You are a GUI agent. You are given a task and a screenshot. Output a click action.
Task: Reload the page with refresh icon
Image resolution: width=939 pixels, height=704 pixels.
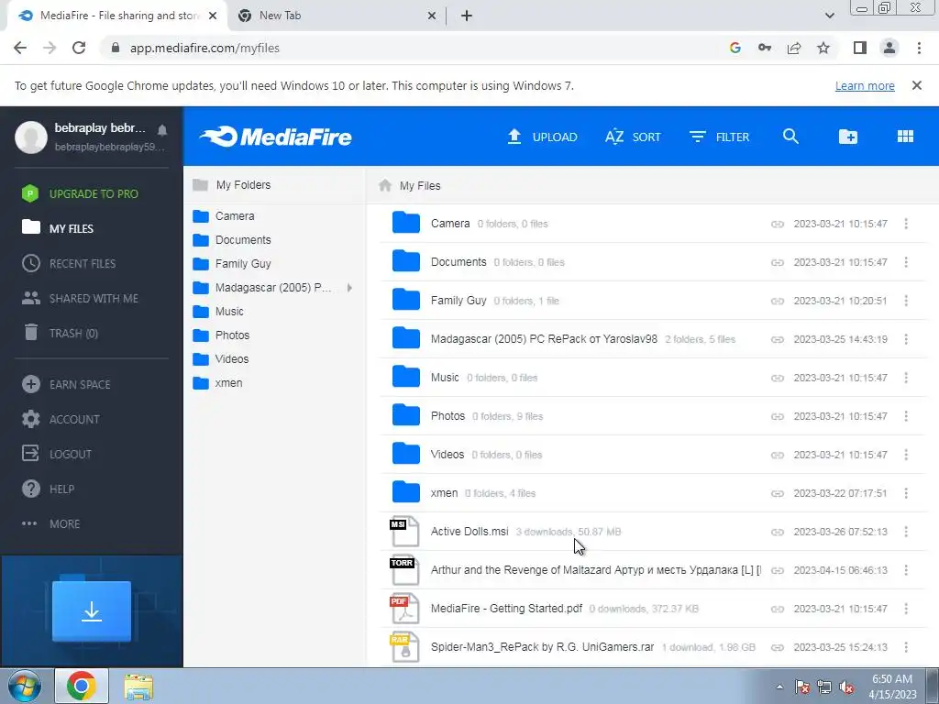[79, 48]
